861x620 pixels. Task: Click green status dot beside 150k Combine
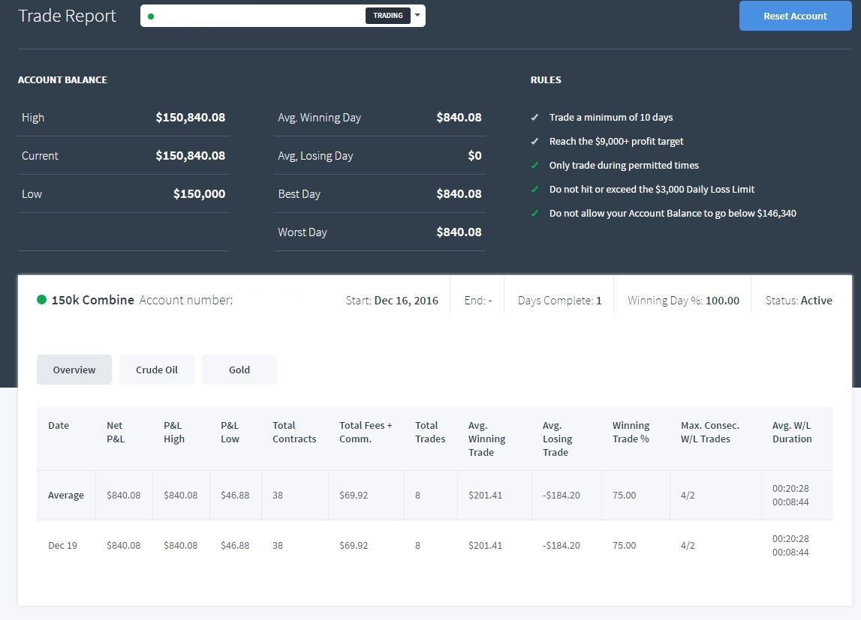pos(41,300)
